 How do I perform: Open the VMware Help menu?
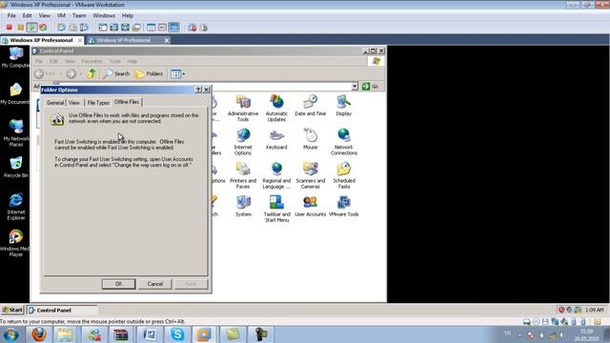(128, 15)
